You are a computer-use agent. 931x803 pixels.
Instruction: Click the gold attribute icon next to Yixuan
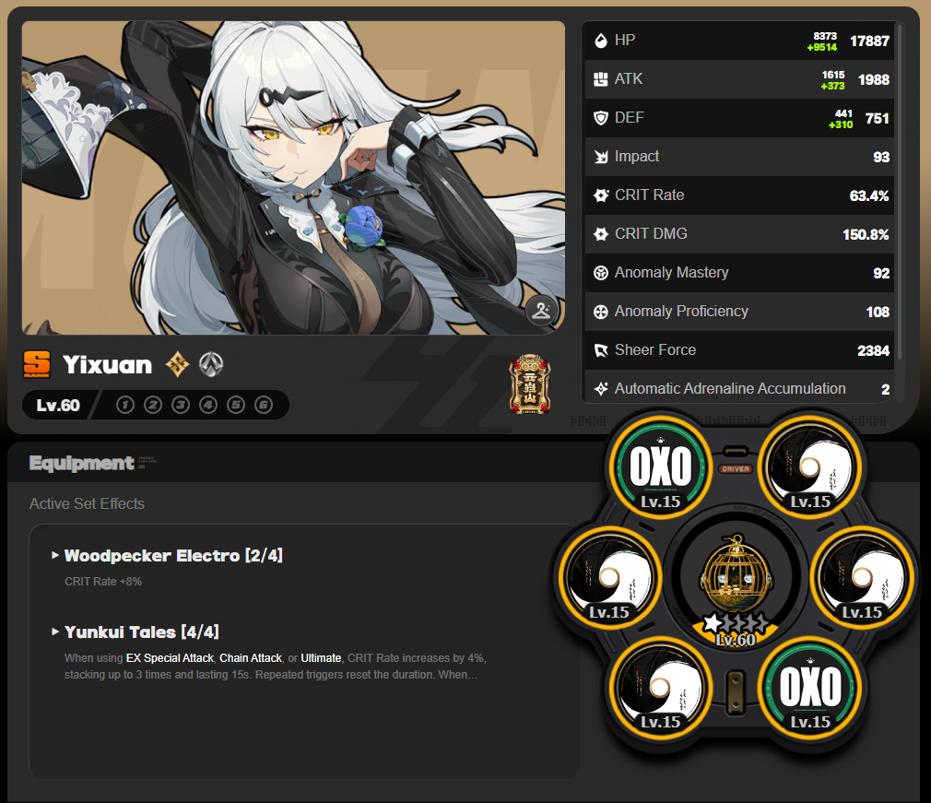coord(177,364)
